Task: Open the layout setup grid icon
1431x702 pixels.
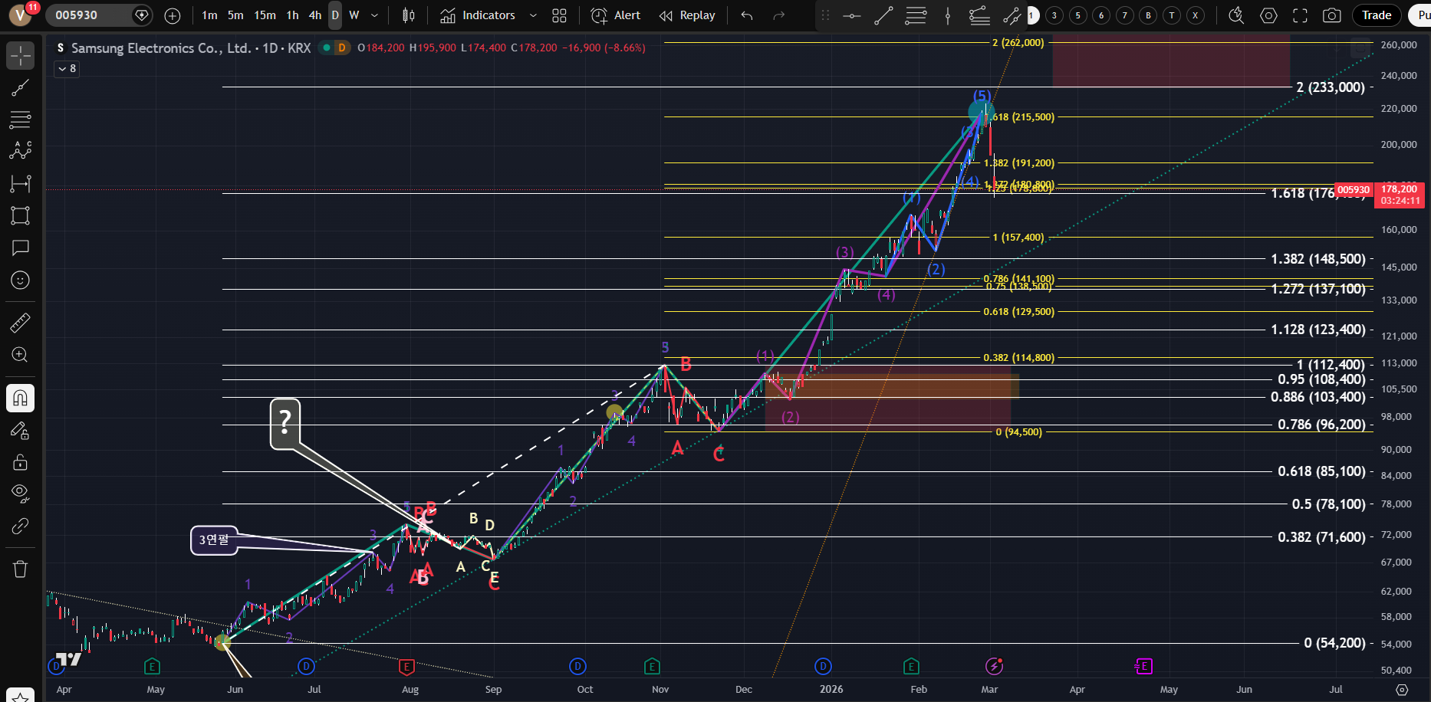Action: (559, 15)
